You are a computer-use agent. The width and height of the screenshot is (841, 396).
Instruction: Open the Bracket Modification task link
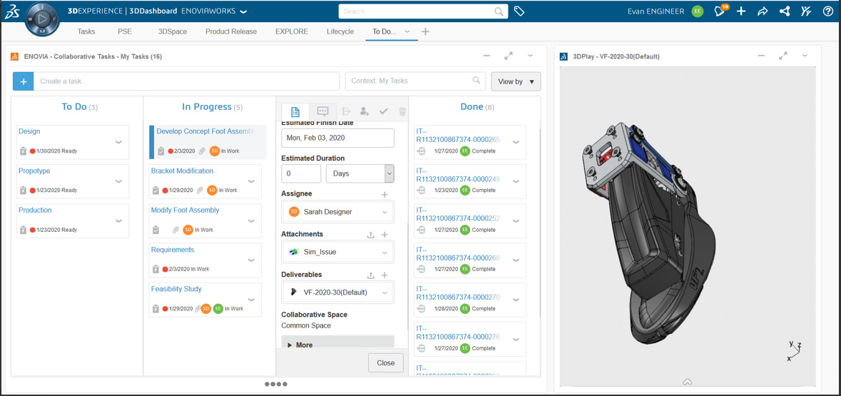point(182,171)
